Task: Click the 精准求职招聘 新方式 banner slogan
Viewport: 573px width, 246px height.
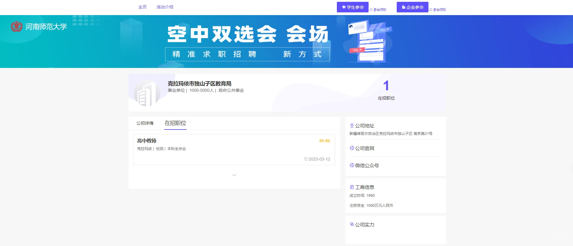Action: pos(247,54)
